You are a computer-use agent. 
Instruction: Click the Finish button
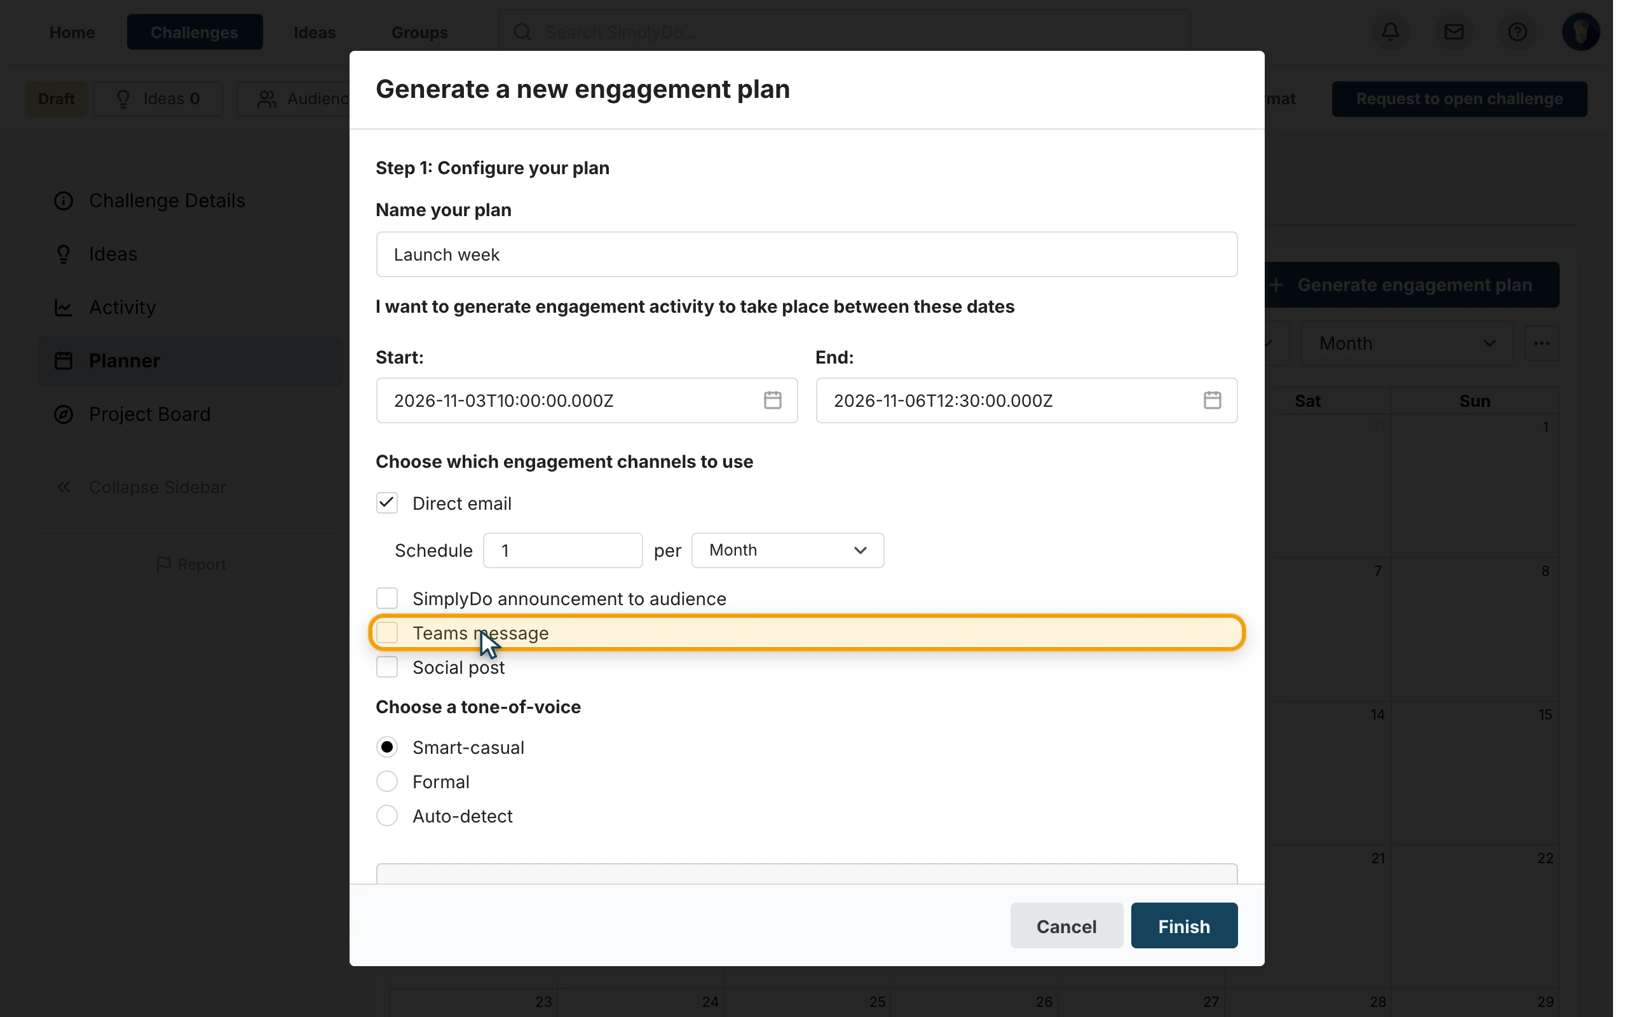point(1184,925)
